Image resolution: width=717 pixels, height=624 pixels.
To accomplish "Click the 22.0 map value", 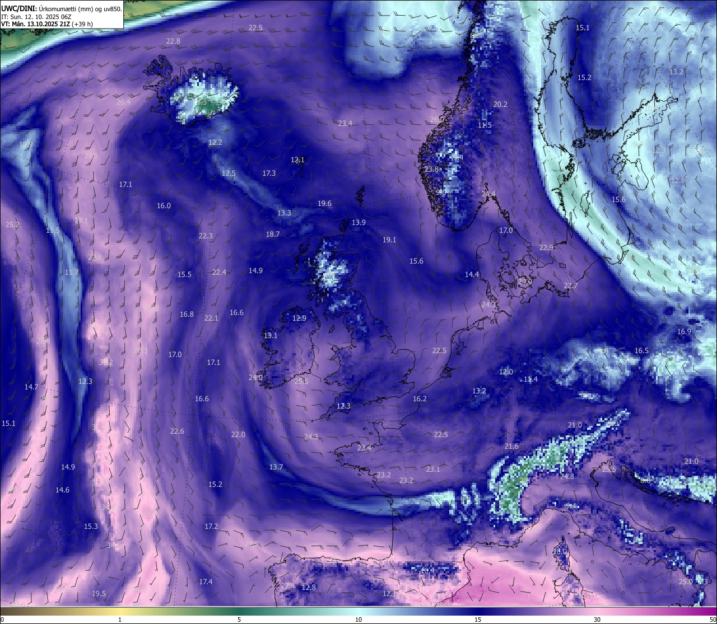I will click(x=238, y=434).
